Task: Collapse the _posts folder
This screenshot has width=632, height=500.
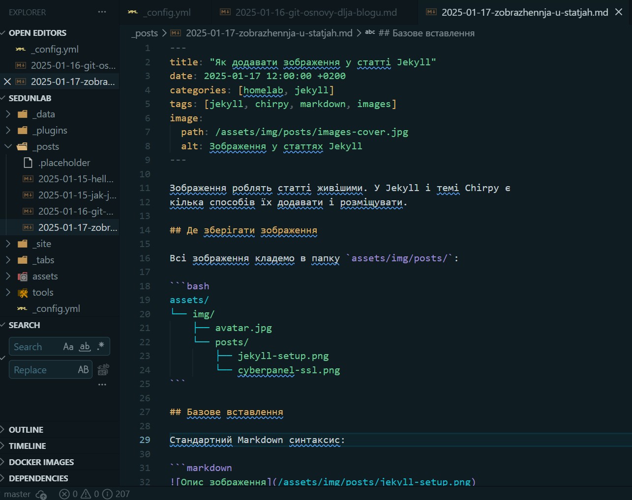Action: pos(8,146)
